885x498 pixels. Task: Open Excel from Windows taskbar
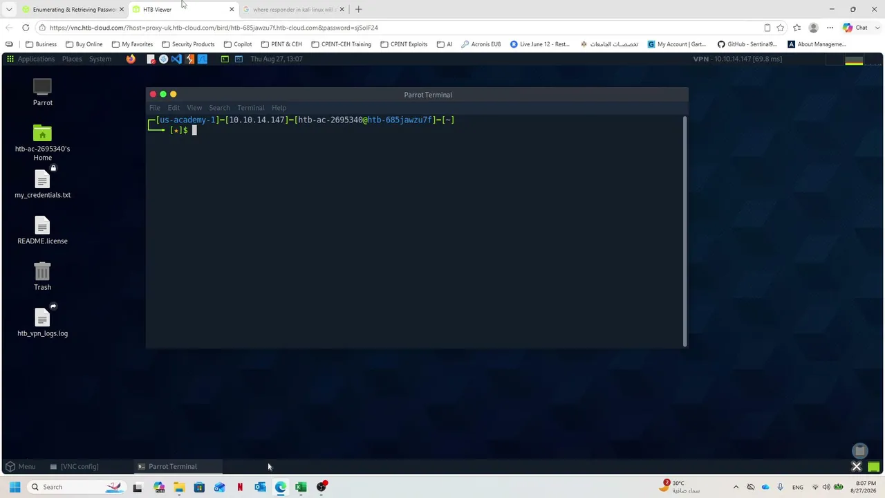coord(301,487)
